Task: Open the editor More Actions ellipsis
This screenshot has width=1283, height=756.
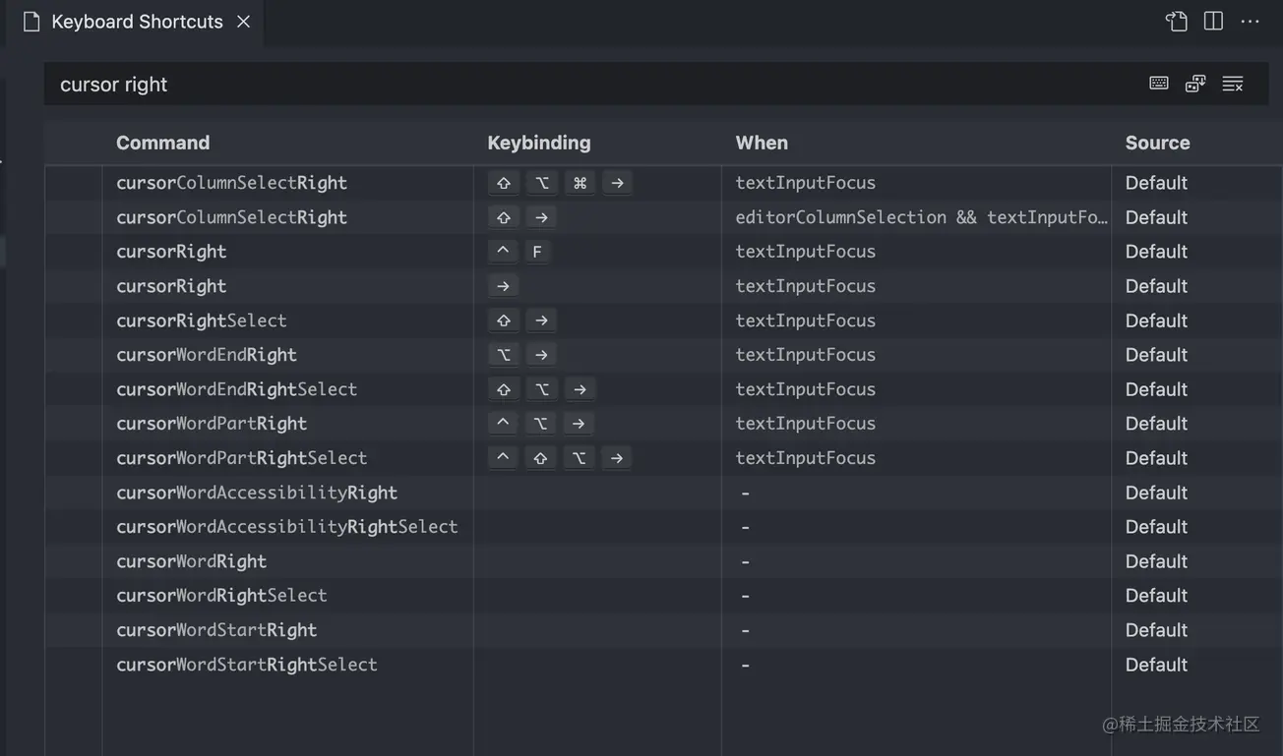Action: [1250, 22]
